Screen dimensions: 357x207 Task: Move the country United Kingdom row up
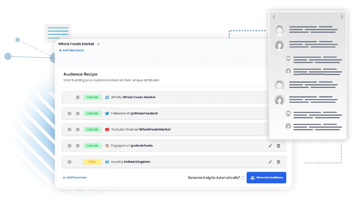point(69,162)
